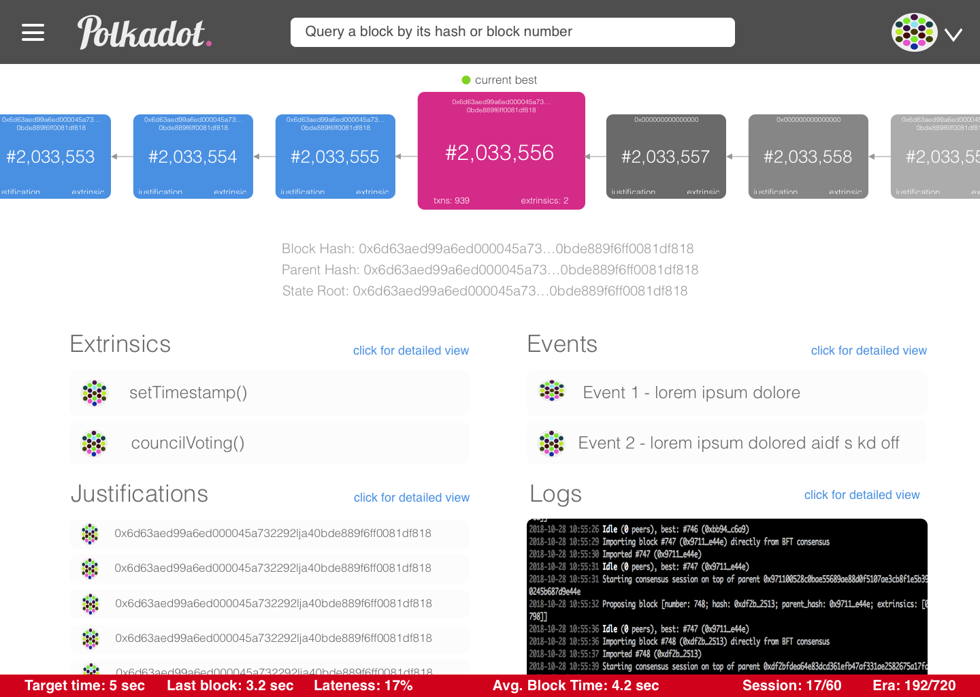Click 'Session: 17/60' status
This screenshot has width=980, height=697.
click(792, 685)
